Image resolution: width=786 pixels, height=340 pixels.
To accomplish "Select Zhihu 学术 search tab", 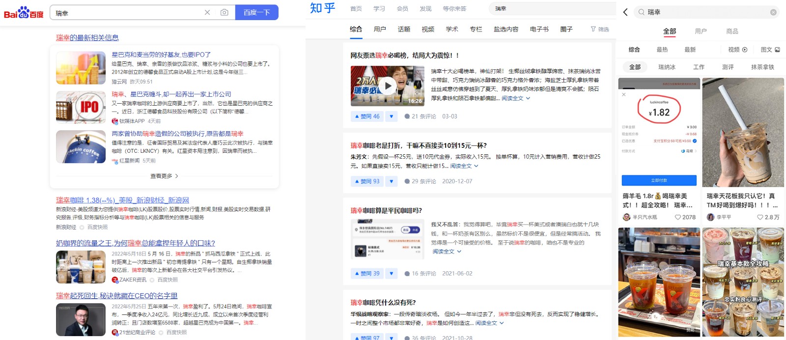I will tap(452, 29).
